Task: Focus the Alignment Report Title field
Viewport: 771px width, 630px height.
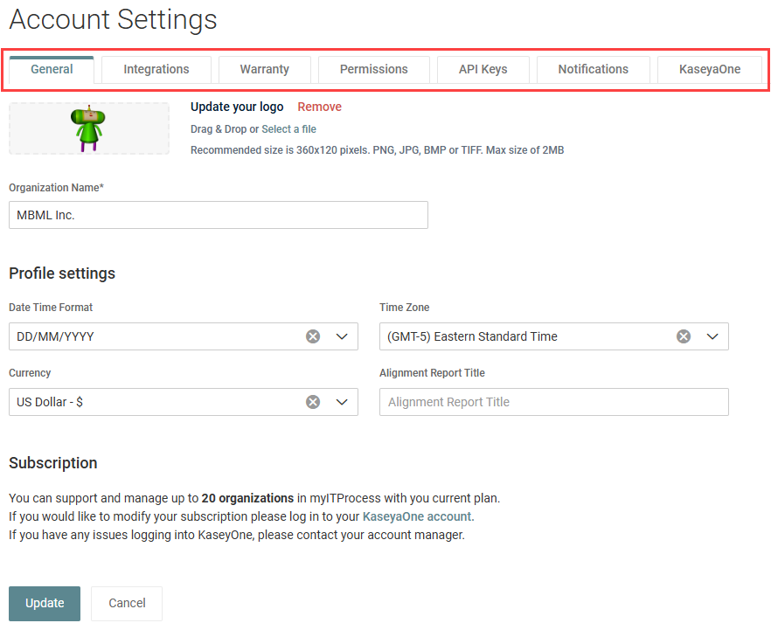Action: point(553,402)
